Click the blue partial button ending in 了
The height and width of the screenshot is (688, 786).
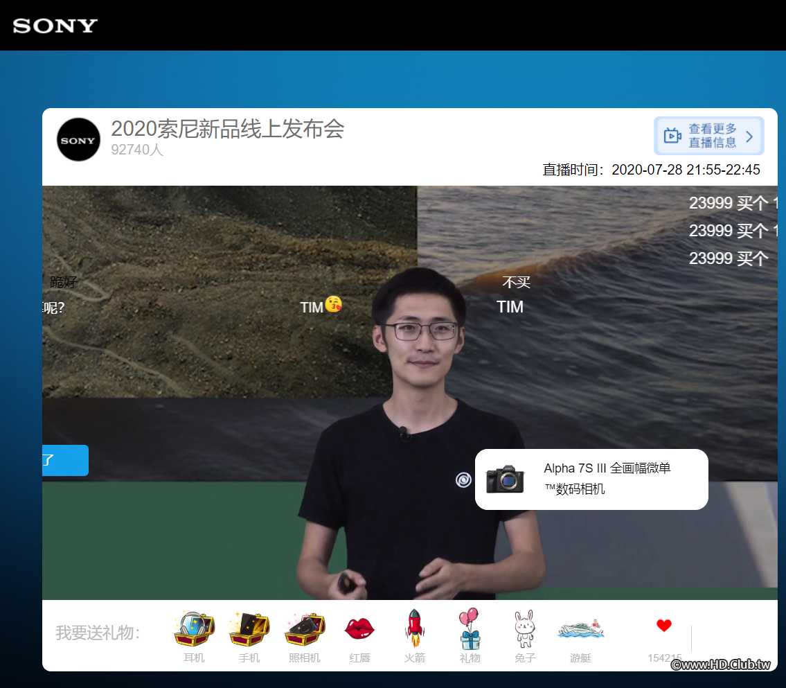[65, 460]
